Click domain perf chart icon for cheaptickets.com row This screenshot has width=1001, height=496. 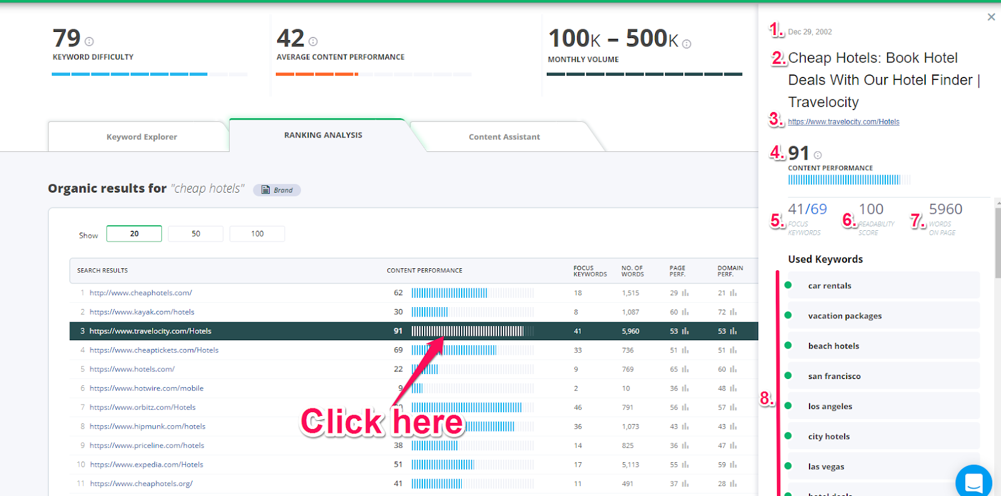(x=733, y=350)
